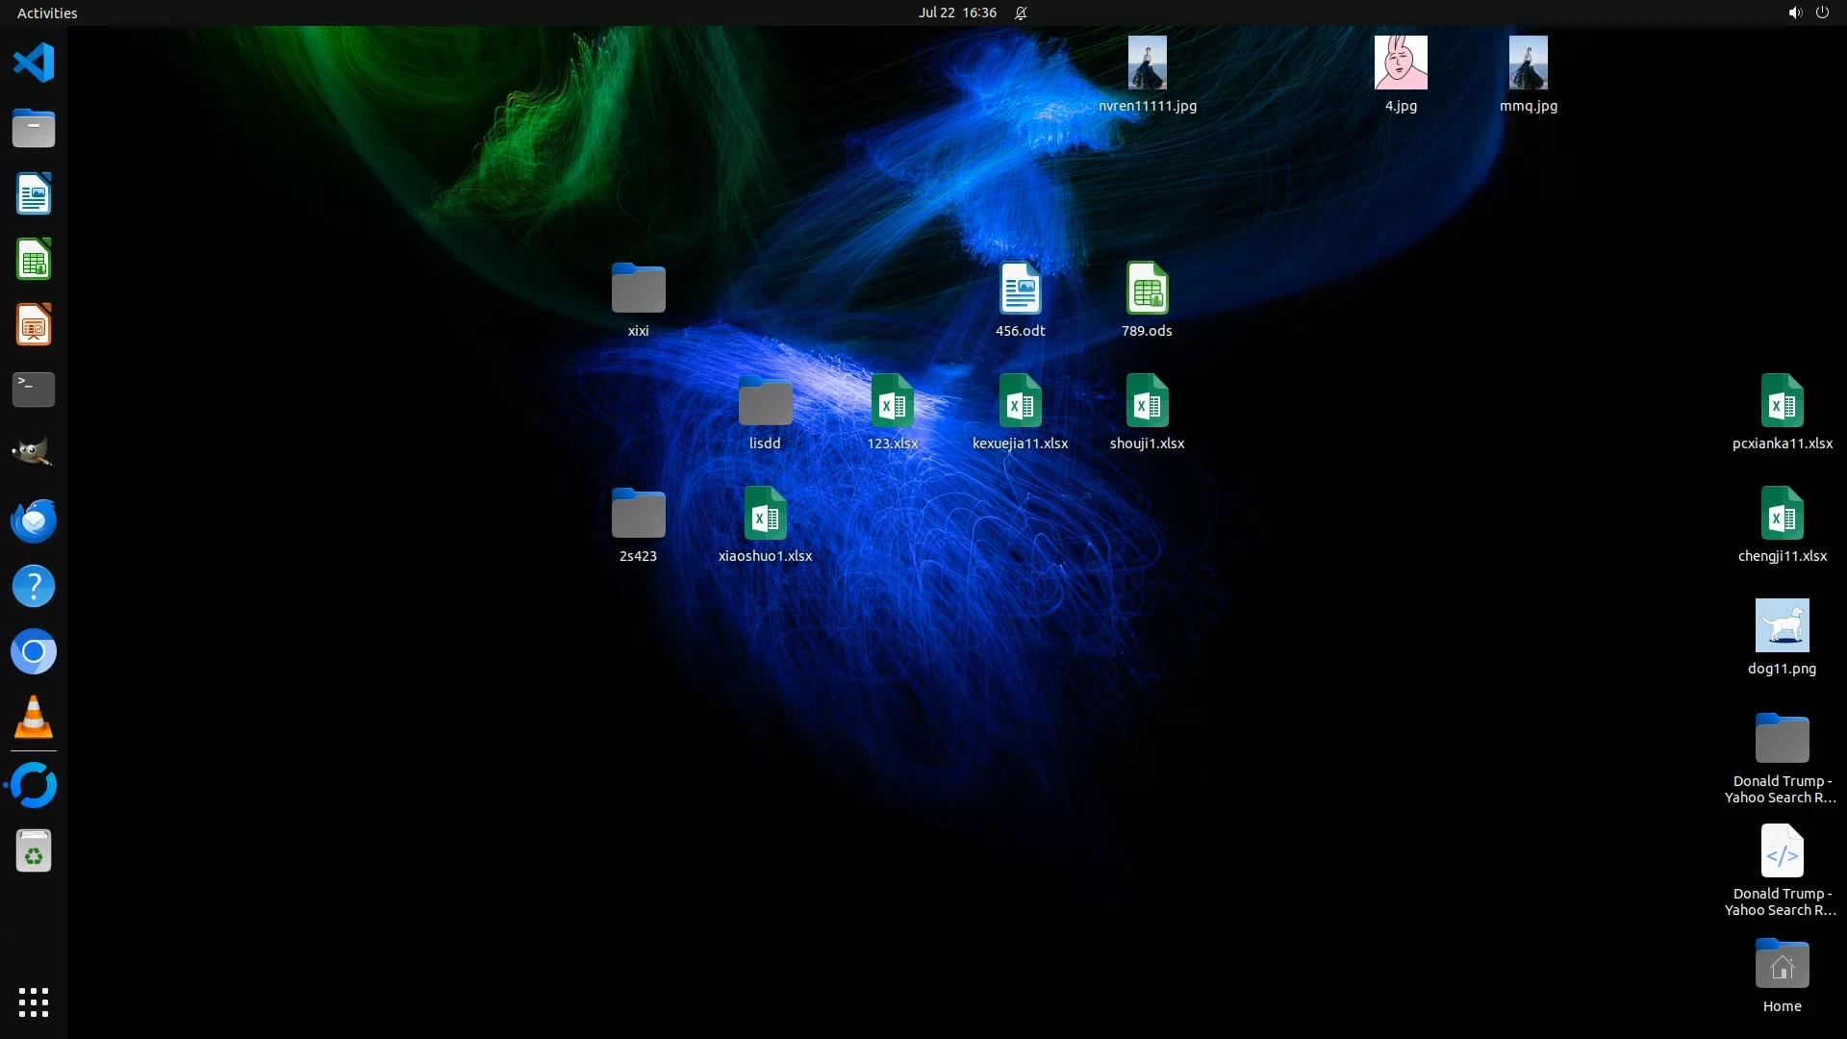1847x1039 pixels.
Task: Open Visual Studio Code from dock
Action: pos(34,63)
